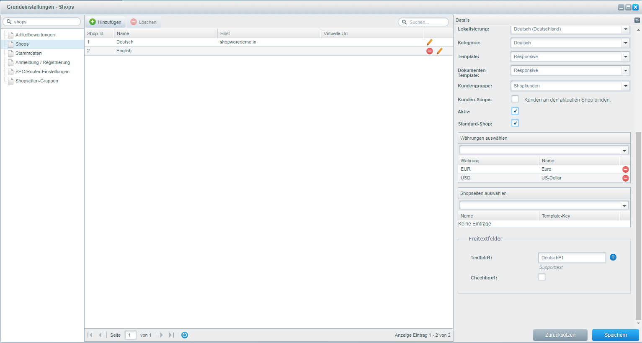Focus the settings search field containing shops

coord(42,22)
